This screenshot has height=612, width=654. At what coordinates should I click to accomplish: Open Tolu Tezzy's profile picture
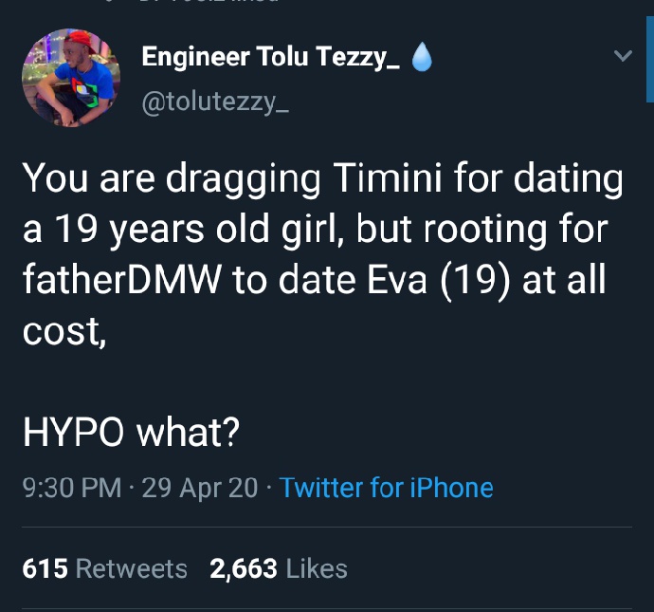[71, 78]
